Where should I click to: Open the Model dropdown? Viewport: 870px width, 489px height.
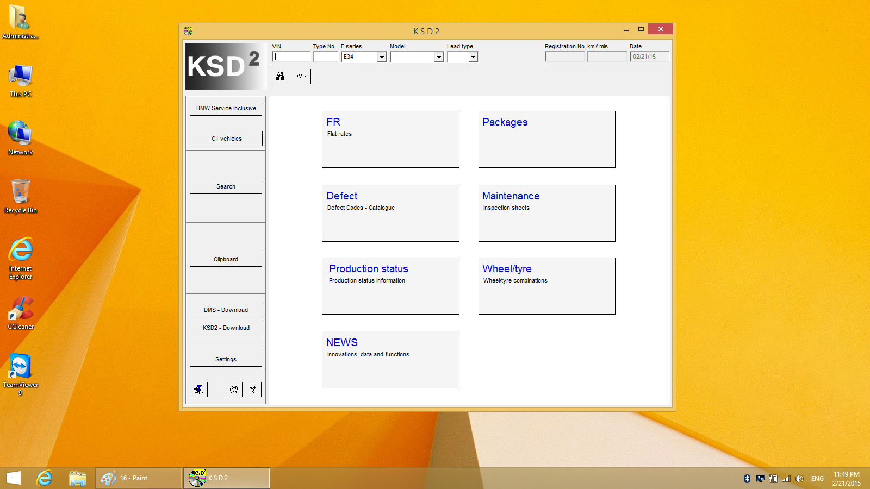439,57
